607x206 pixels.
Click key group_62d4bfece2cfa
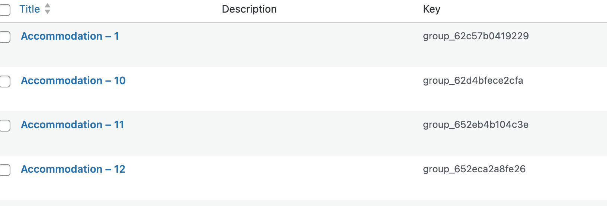pos(473,80)
